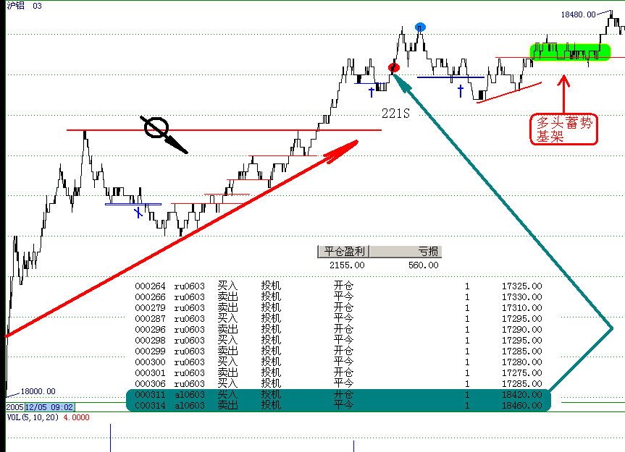Click the red dot entry marker
Image resolution: width=625 pixels, height=452 pixels.
click(394, 68)
